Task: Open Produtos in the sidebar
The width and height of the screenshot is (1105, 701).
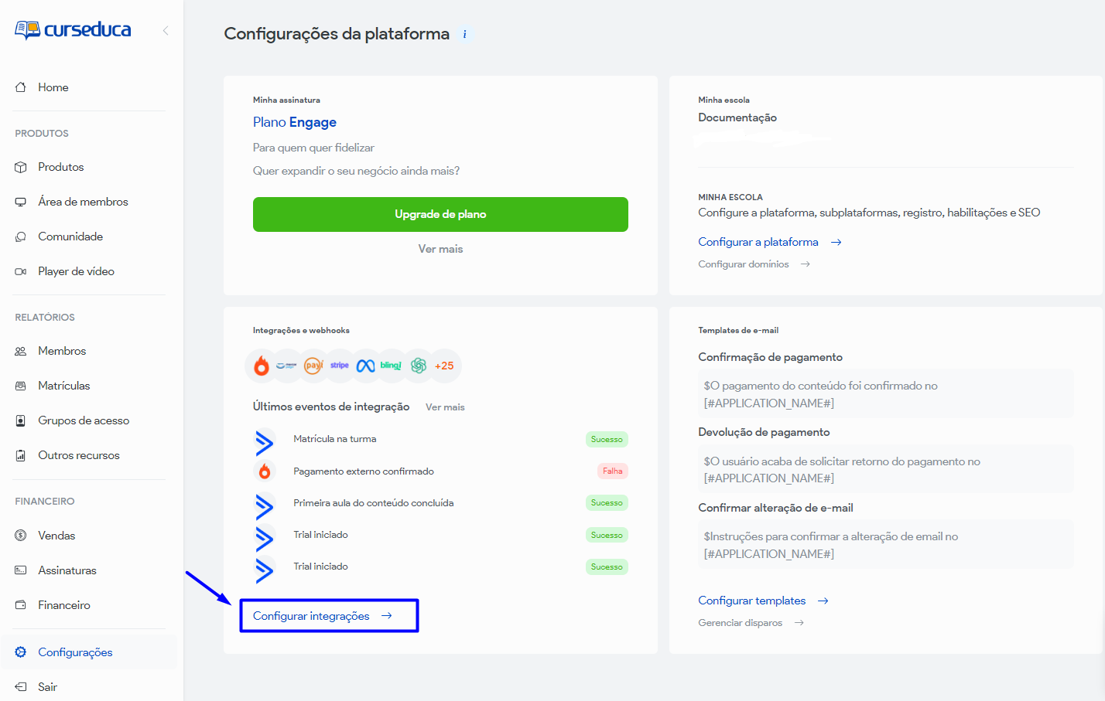Action: pyautogui.click(x=60, y=167)
